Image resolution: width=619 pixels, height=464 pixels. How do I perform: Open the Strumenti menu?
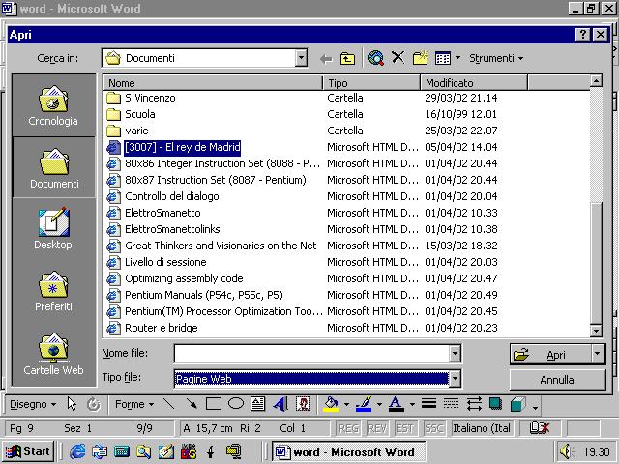[x=496, y=58]
